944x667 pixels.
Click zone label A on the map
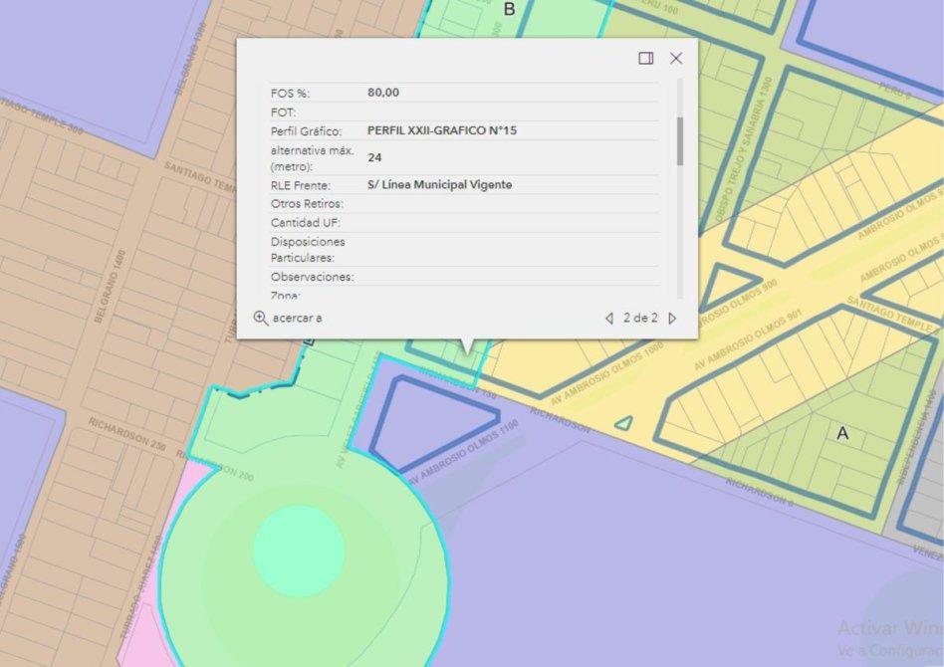pos(842,433)
